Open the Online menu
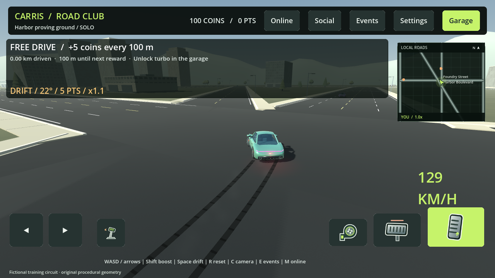 click(x=282, y=21)
